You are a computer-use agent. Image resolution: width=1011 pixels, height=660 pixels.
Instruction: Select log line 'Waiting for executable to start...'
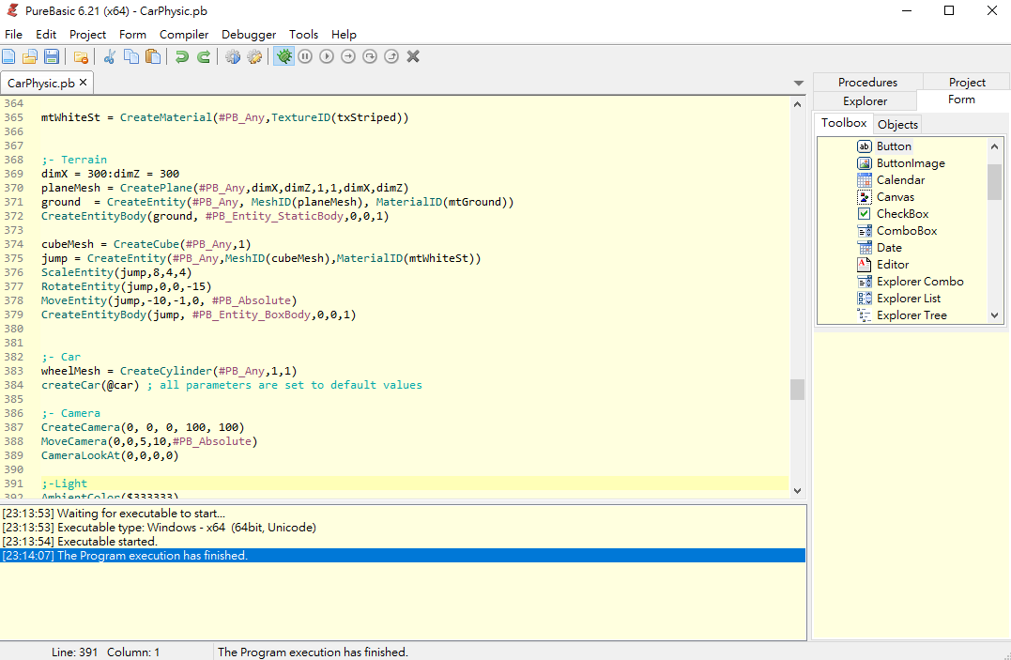click(404, 514)
